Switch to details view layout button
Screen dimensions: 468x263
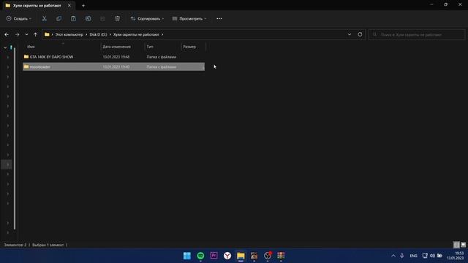(x=456, y=245)
